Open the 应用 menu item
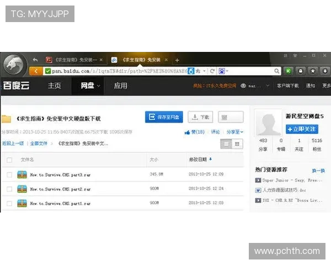Screen dimensions: 331x265 (120, 86)
